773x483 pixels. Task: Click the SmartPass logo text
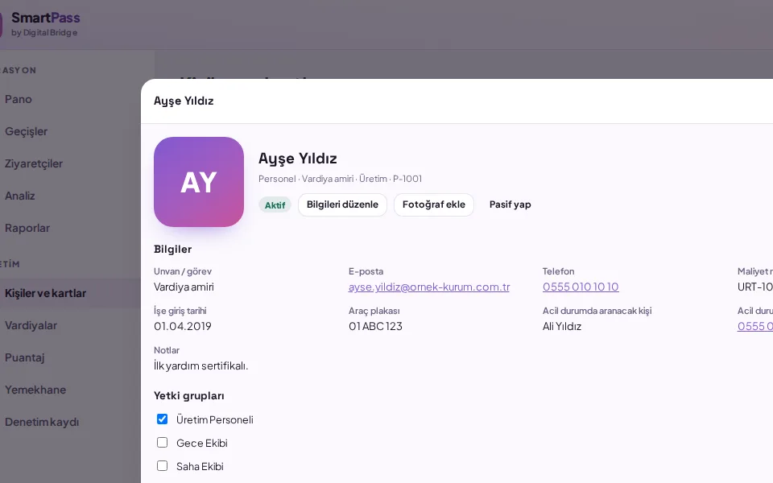coord(45,18)
